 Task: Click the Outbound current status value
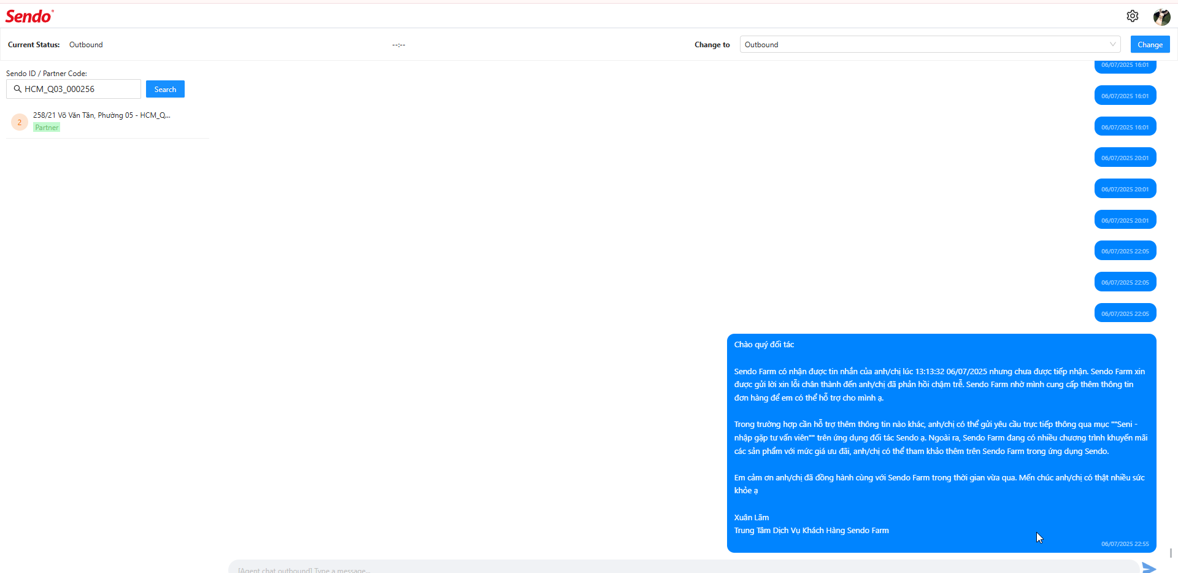point(86,45)
